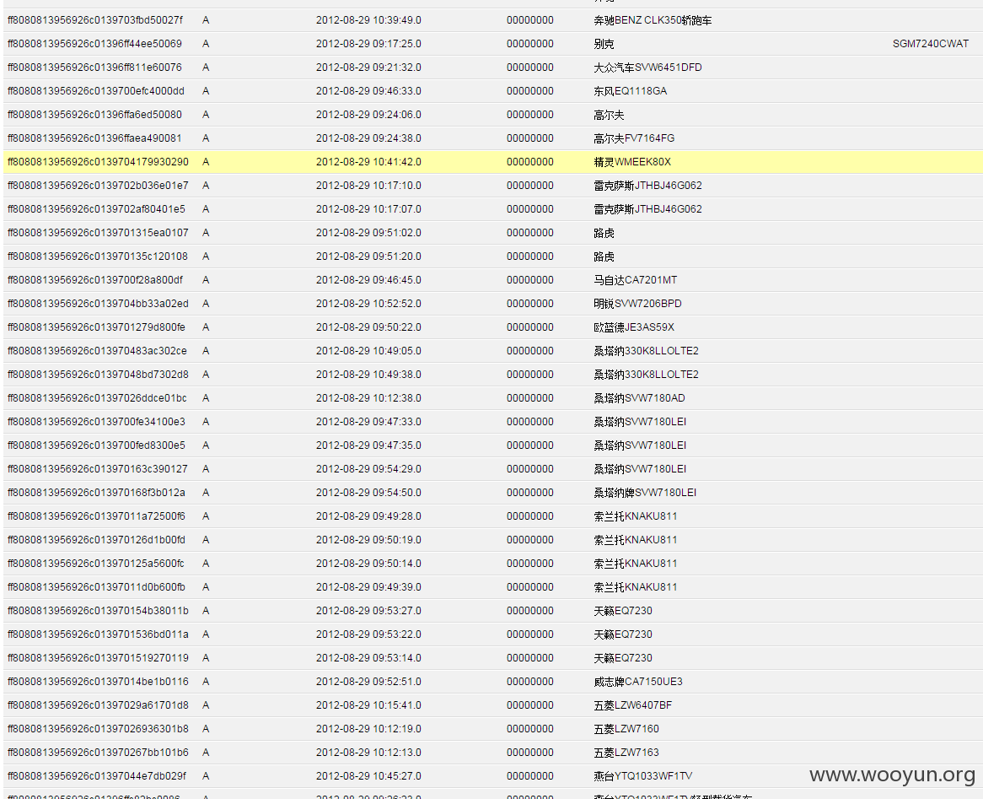Select timestamp 2012-08-29 09:50:19.0
This screenshot has width=983, height=799.
tap(368, 541)
